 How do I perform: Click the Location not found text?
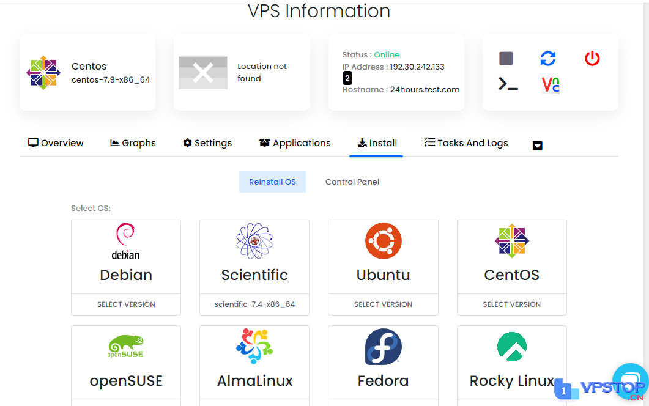click(262, 72)
